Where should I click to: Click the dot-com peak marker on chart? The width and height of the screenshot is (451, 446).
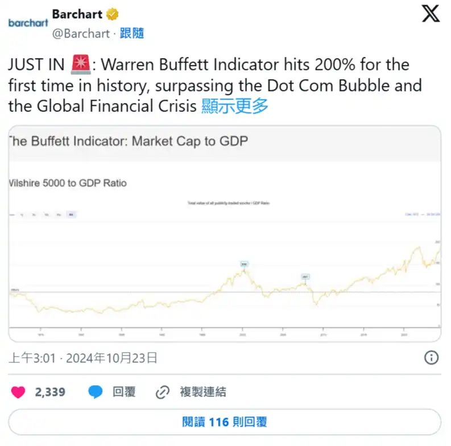(x=245, y=264)
